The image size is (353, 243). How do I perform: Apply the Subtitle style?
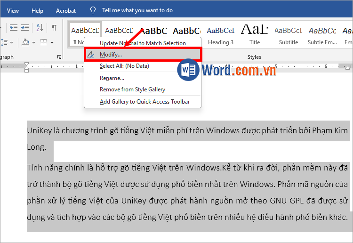(x=289, y=35)
